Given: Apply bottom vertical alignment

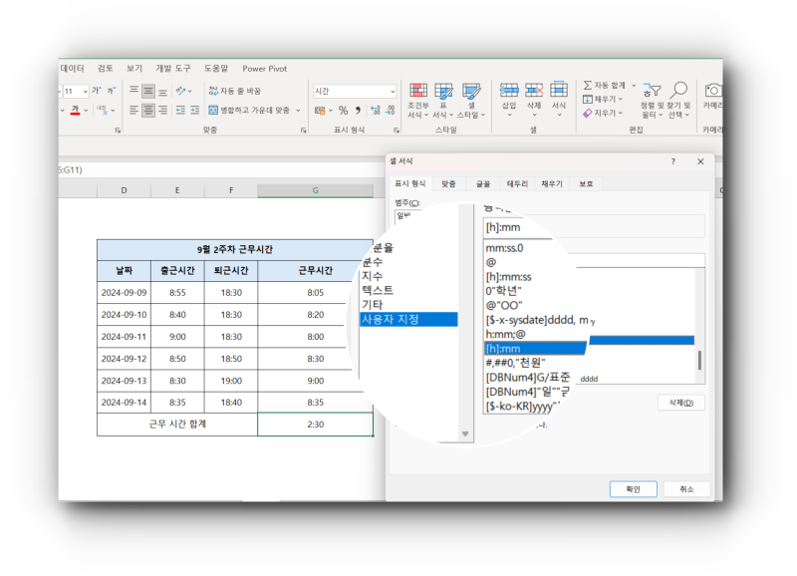Looking at the screenshot, I should 162,91.
